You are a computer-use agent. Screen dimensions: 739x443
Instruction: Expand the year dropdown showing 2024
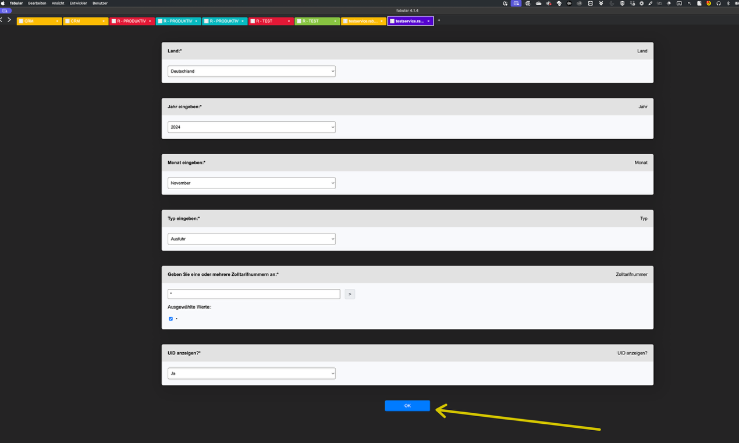pyautogui.click(x=251, y=127)
